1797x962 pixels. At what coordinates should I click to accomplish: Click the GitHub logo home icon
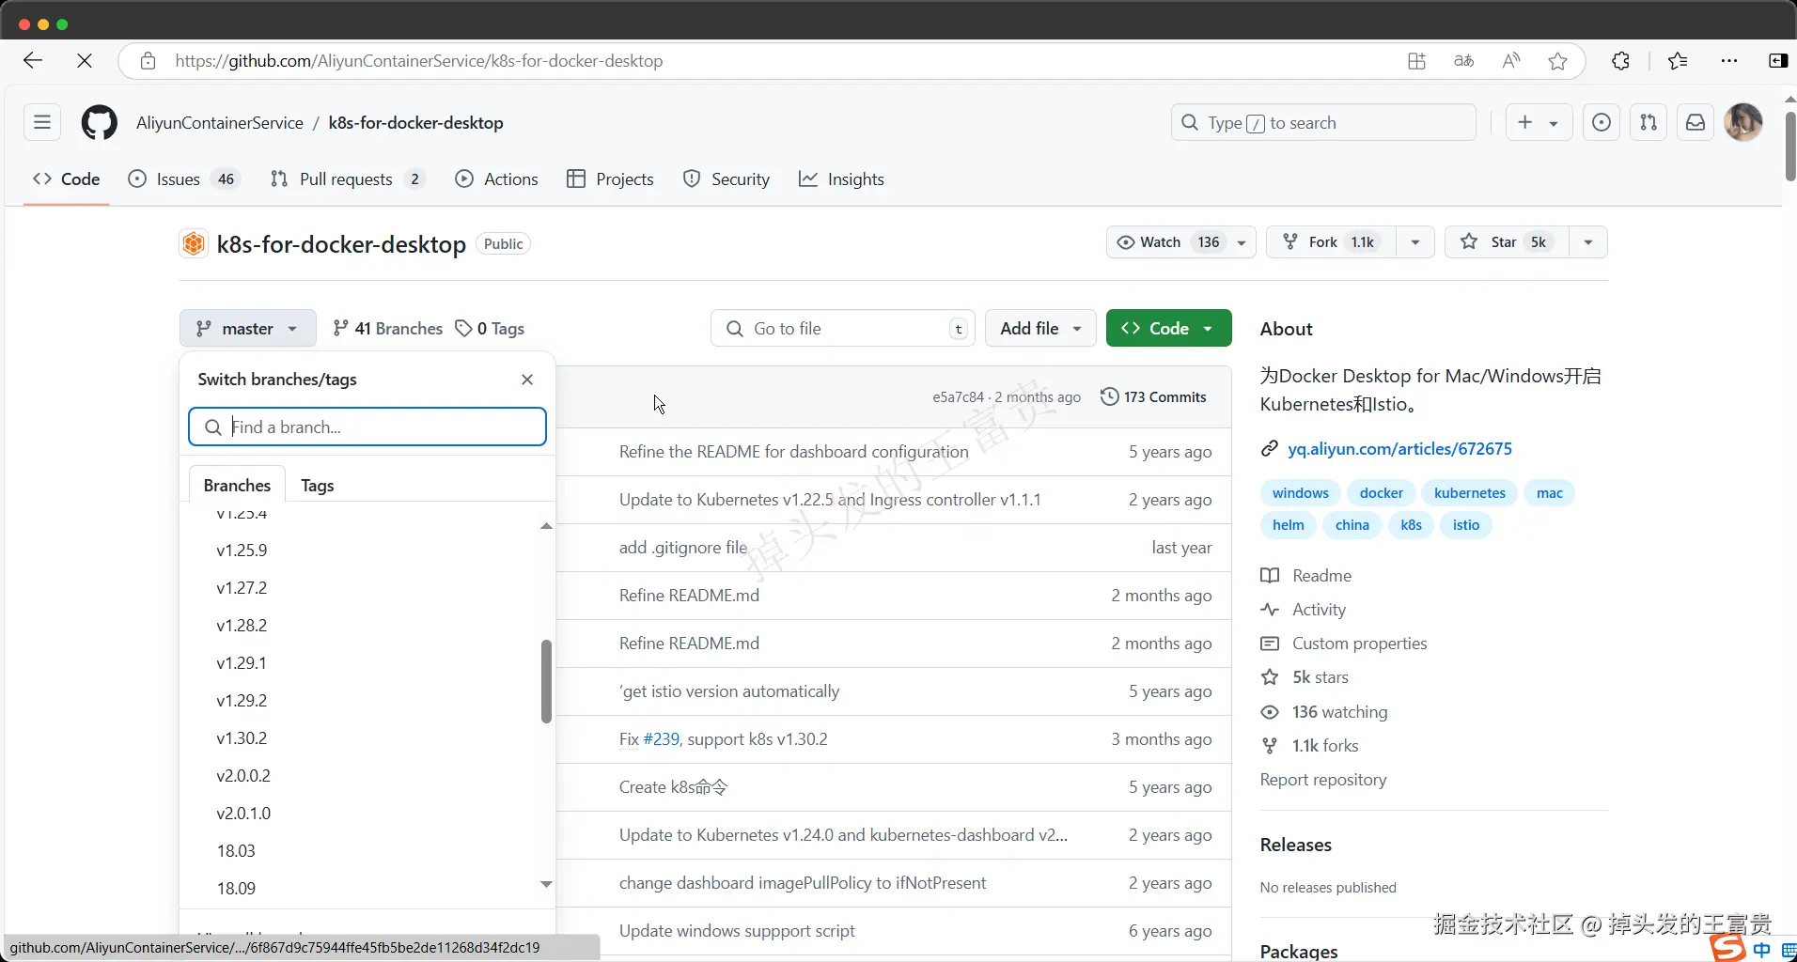(99, 123)
